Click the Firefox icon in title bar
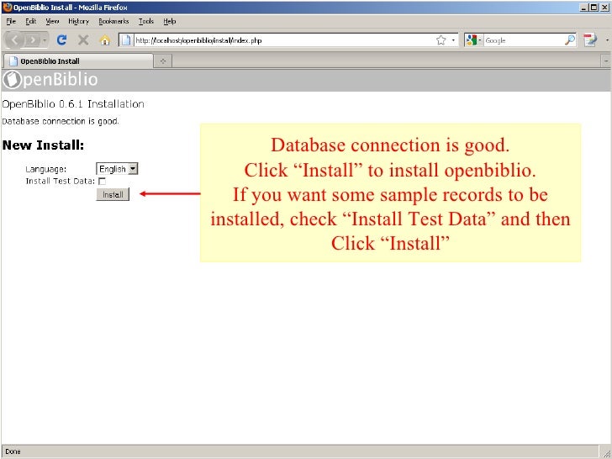Image resolution: width=612 pixels, height=459 pixels. [x=8, y=7]
